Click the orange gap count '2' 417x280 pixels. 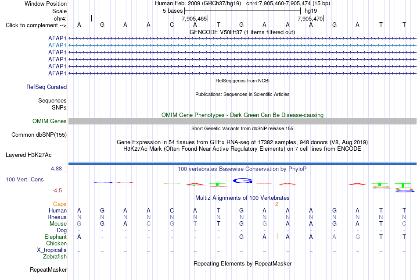point(277,204)
